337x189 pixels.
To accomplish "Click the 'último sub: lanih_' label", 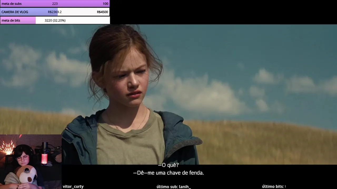I will click(174, 186).
